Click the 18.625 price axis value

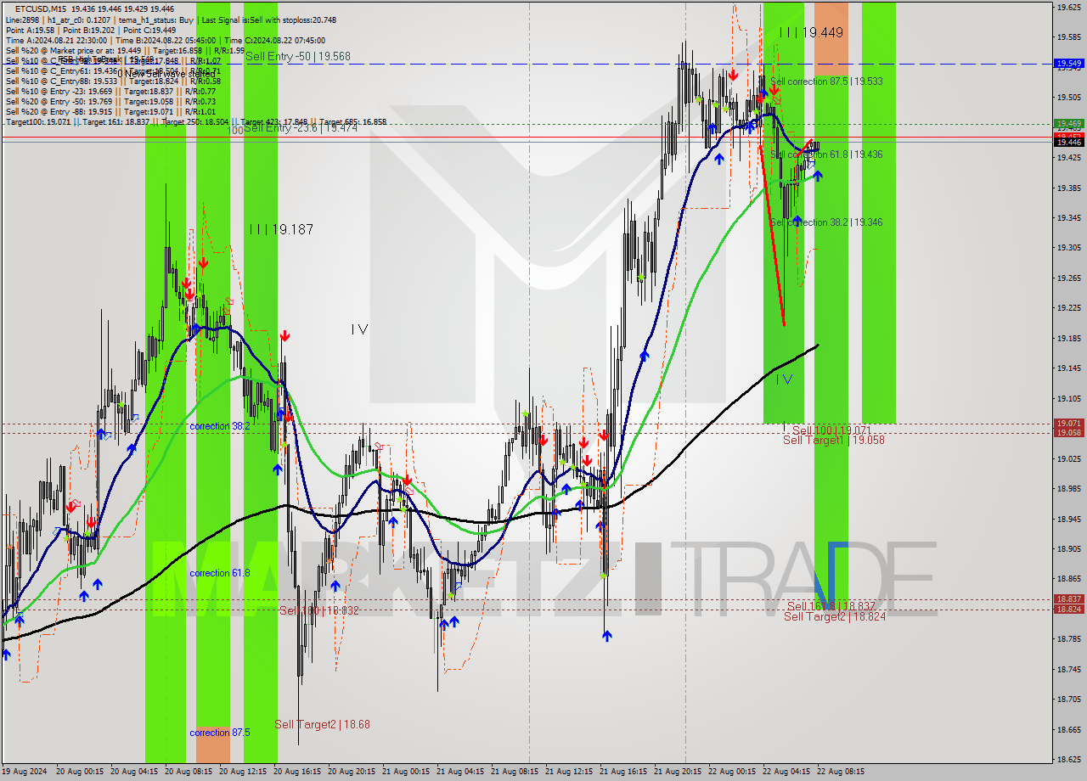[1068, 760]
